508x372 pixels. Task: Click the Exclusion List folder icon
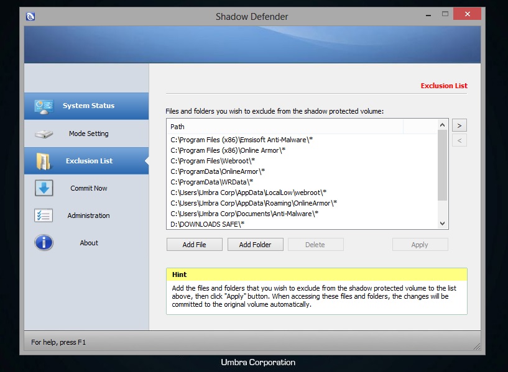click(x=44, y=161)
